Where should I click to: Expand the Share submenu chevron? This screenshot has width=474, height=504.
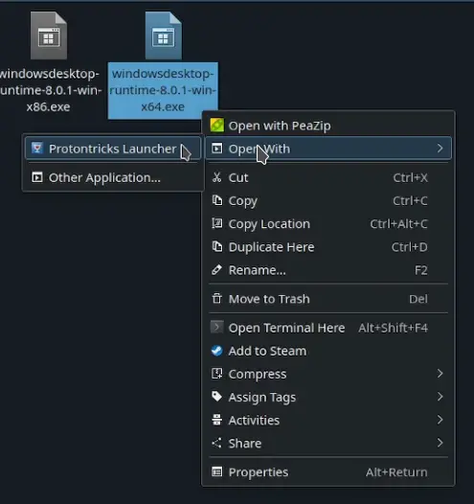tap(440, 443)
